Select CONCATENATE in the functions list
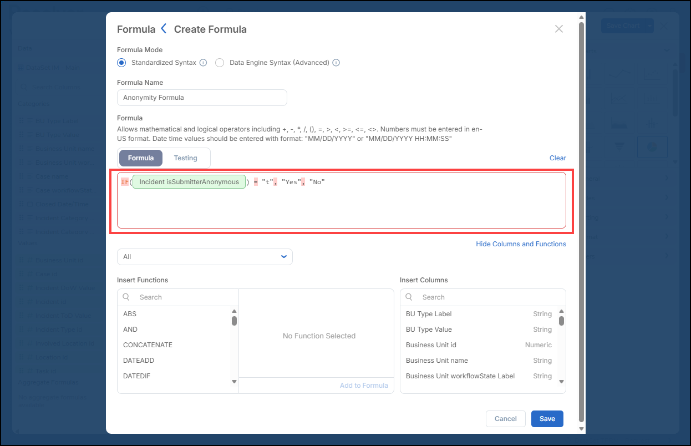The height and width of the screenshot is (446, 691). [x=148, y=345]
